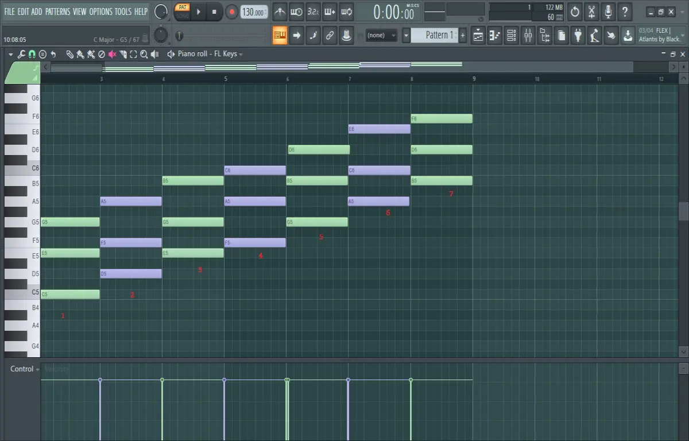Toggle the overdub/blend recording icon
689x441 pixels.
(330, 11)
